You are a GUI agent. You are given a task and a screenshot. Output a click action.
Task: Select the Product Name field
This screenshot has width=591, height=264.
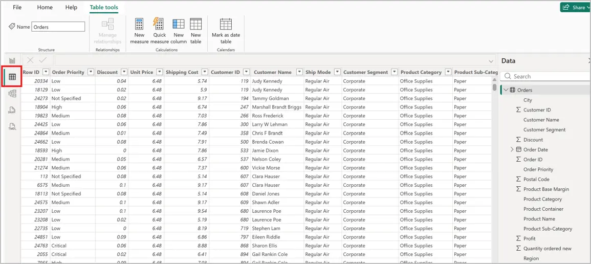[x=539, y=219]
